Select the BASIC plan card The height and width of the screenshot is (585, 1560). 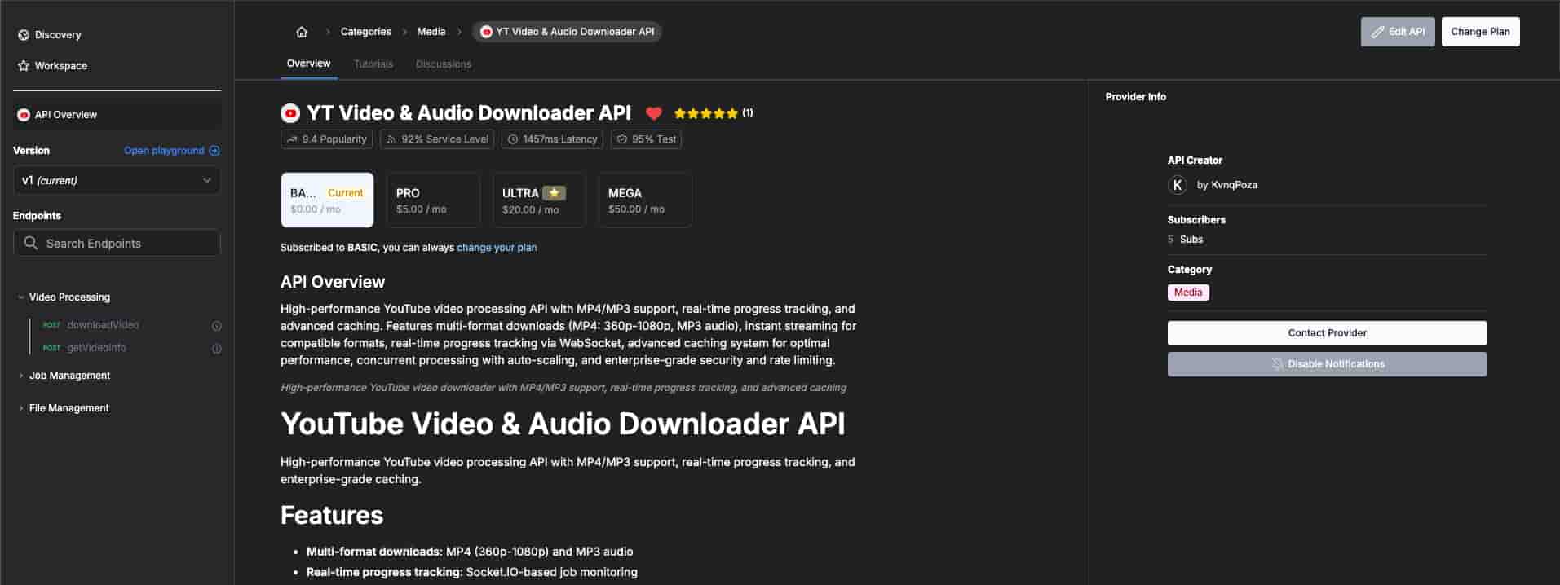(x=327, y=200)
